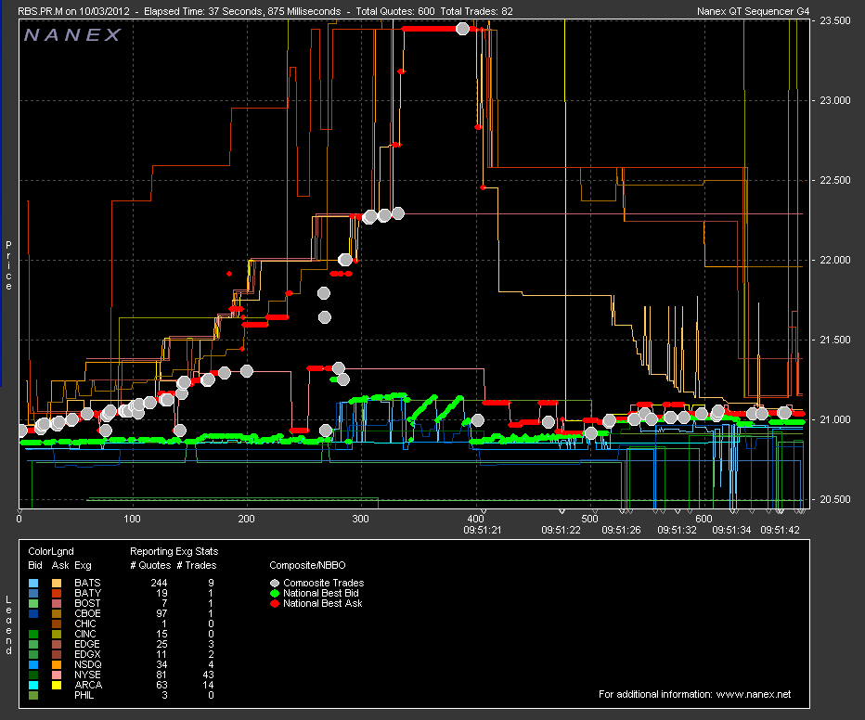Click the BATS bid color swatch

point(33,583)
